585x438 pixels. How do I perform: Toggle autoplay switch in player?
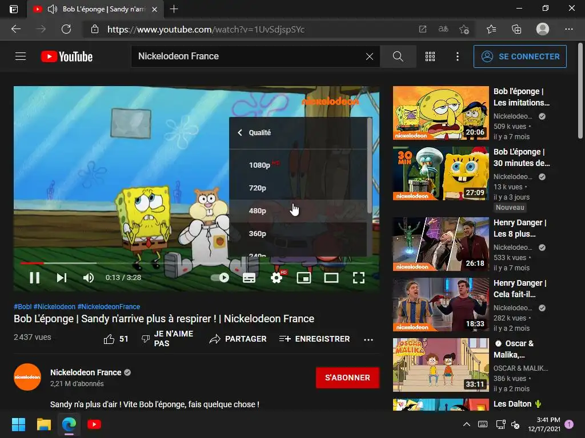pos(220,278)
